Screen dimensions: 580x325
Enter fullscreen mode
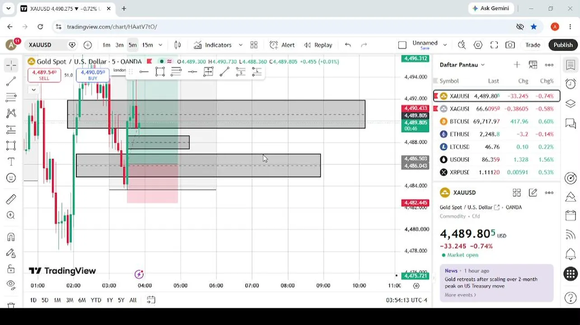click(494, 45)
